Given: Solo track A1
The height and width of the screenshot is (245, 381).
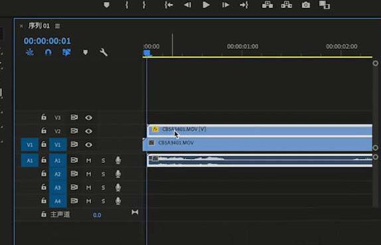Looking at the screenshot, I should click(104, 160).
